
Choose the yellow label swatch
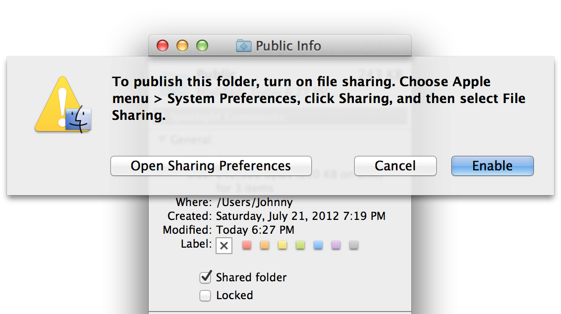pos(282,245)
